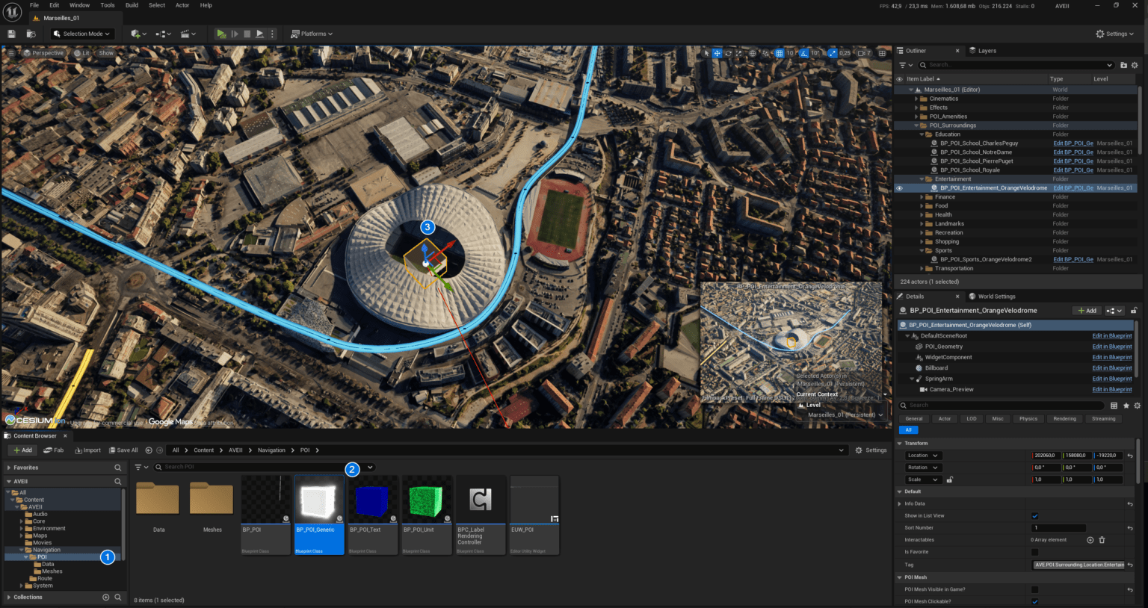Open the Selection Mode dropdown
This screenshot has height=608, width=1148.
pos(82,34)
